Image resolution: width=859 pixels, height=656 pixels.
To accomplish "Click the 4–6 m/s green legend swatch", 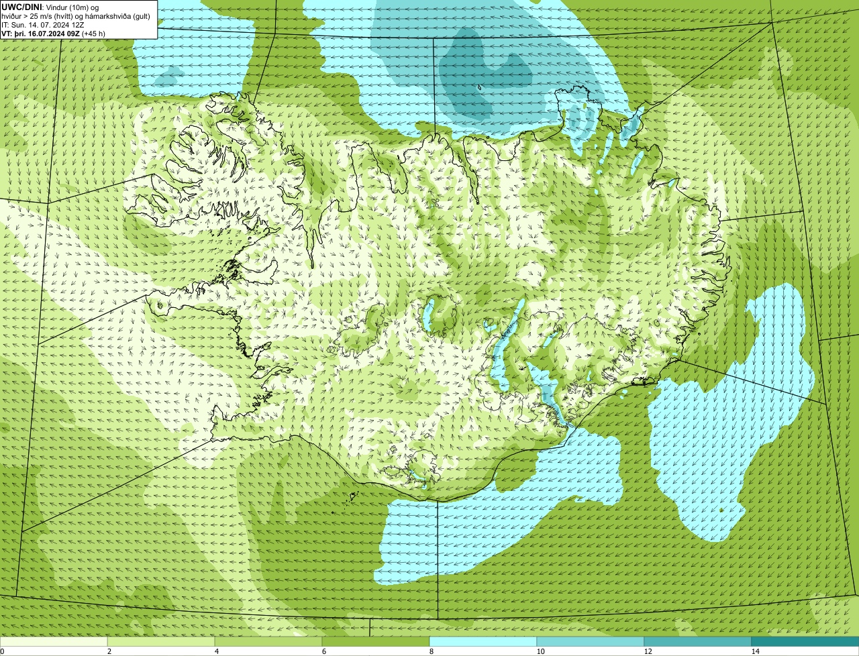I will [268, 641].
